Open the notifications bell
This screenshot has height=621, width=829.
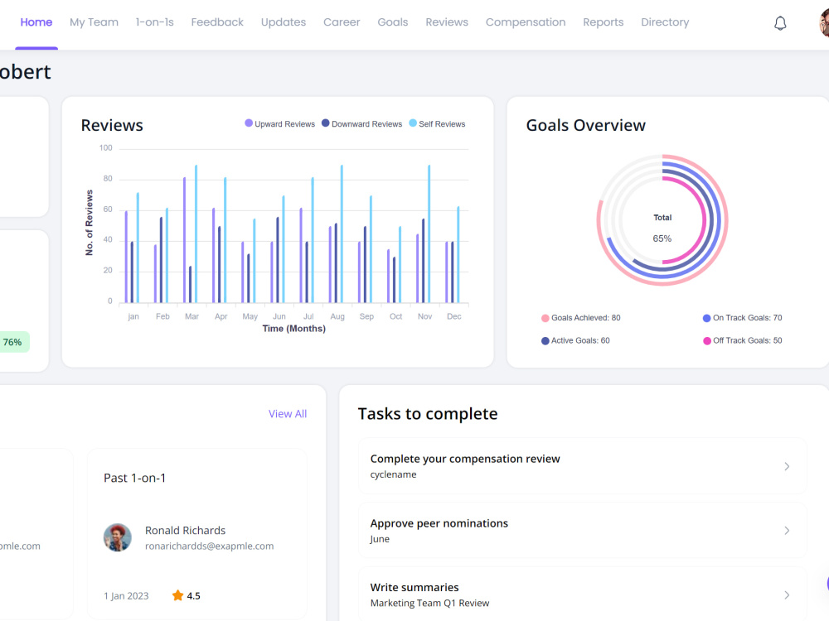tap(780, 22)
